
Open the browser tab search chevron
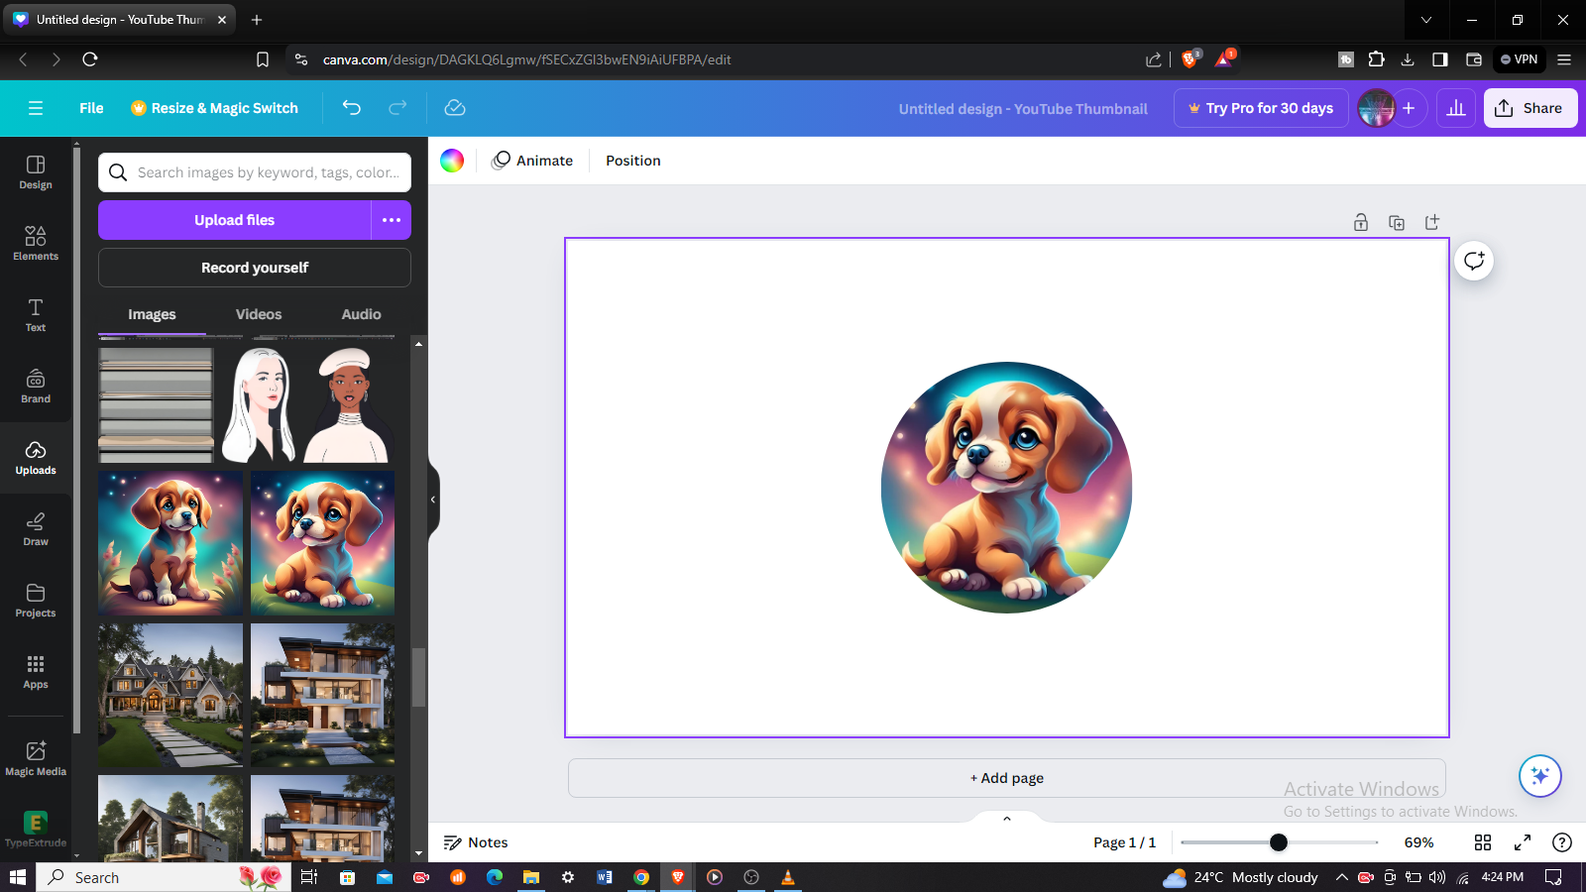tap(1426, 20)
